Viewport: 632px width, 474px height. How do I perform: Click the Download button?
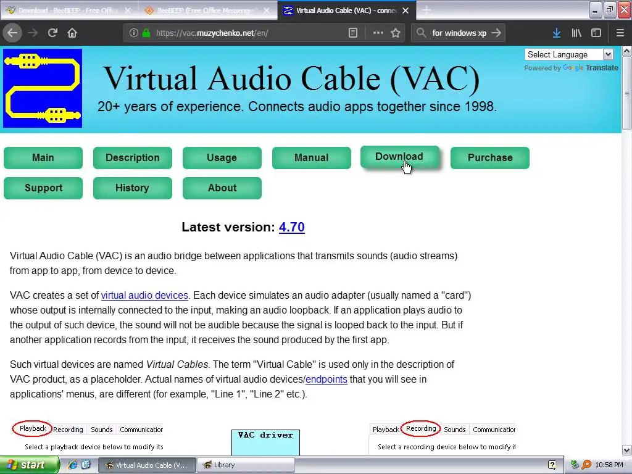click(x=399, y=157)
